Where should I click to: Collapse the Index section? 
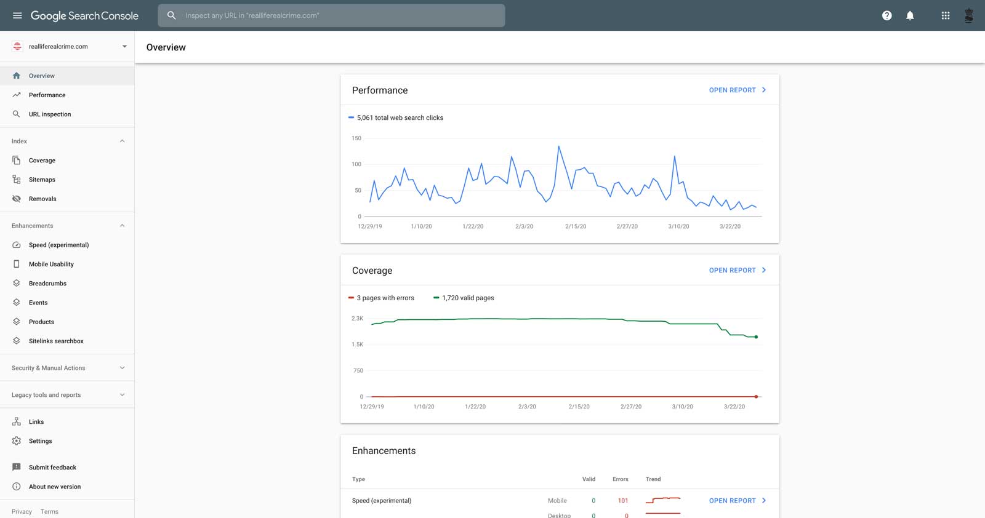[122, 141]
